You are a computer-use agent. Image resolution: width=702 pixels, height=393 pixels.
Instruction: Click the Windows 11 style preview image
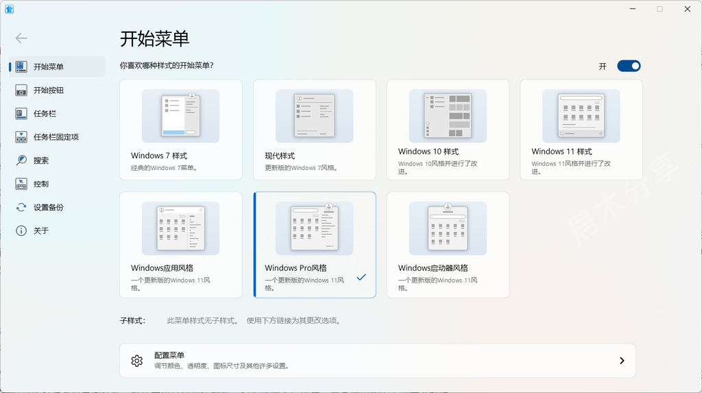(581, 116)
